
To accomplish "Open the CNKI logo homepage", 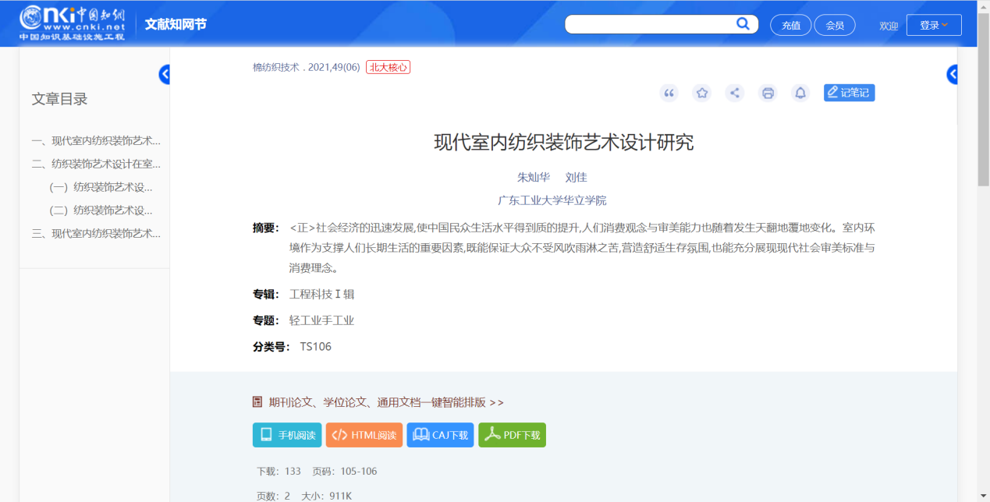I will click(72, 23).
